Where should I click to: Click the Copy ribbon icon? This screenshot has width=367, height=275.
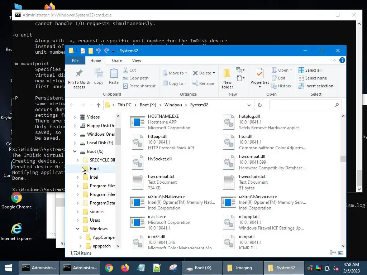pos(99,76)
